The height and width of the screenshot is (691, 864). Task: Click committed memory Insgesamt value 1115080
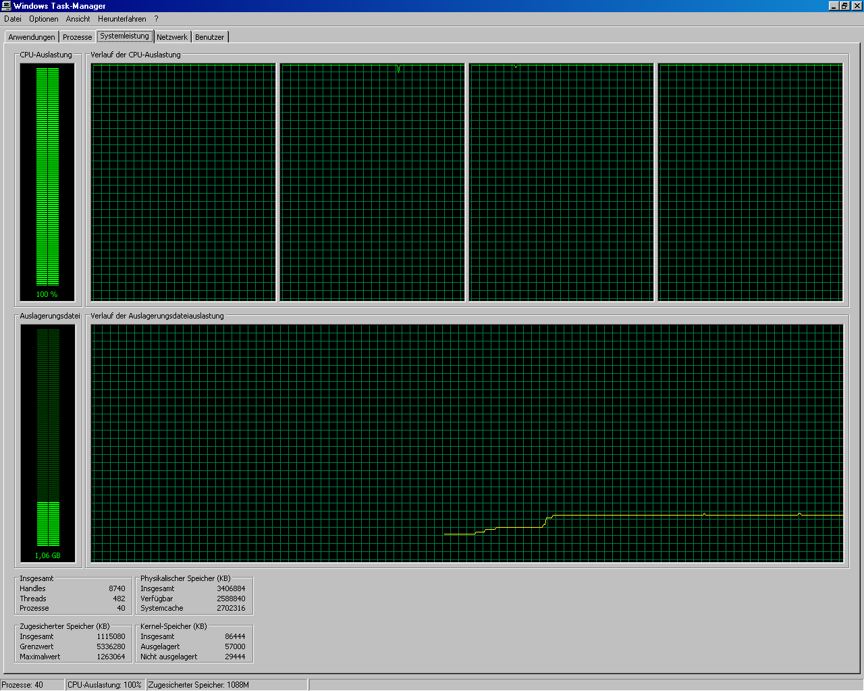(111, 636)
